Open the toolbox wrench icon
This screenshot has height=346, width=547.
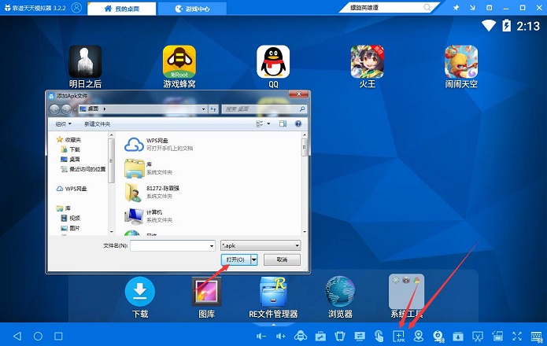320,336
